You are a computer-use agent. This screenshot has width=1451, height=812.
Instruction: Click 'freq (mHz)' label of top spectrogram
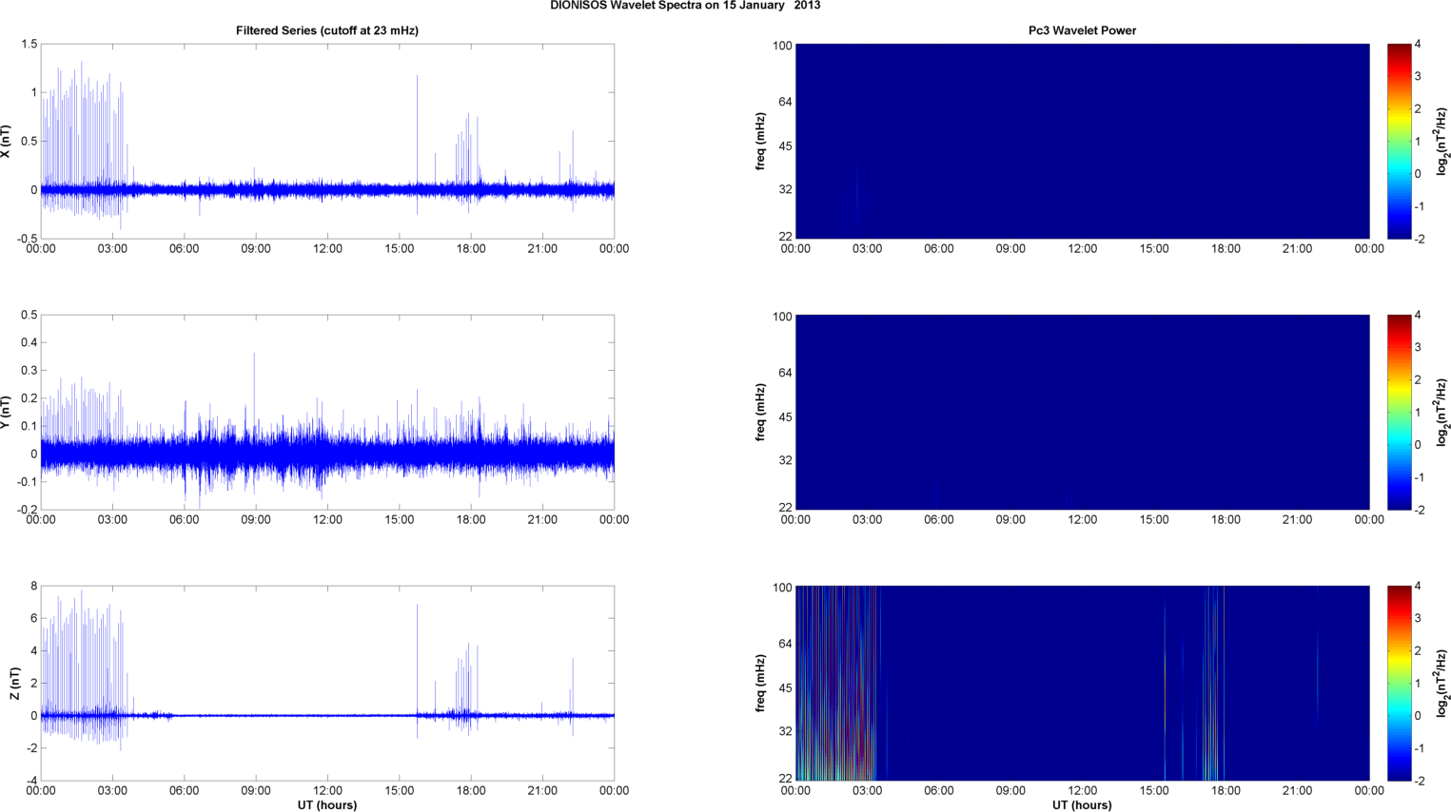click(761, 142)
